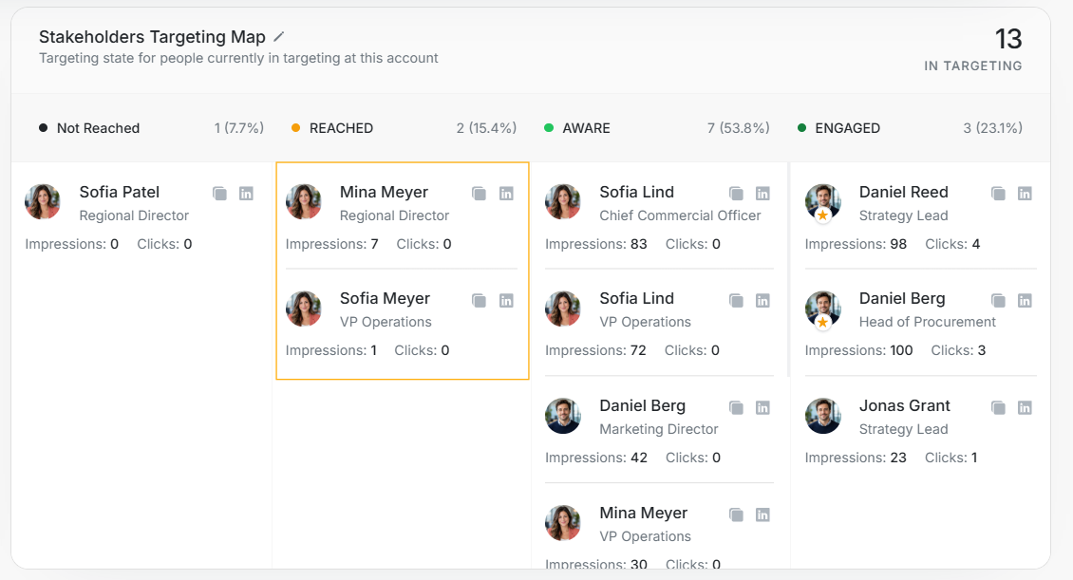Click copy icon next to Sofia Meyer

(x=479, y=300)
